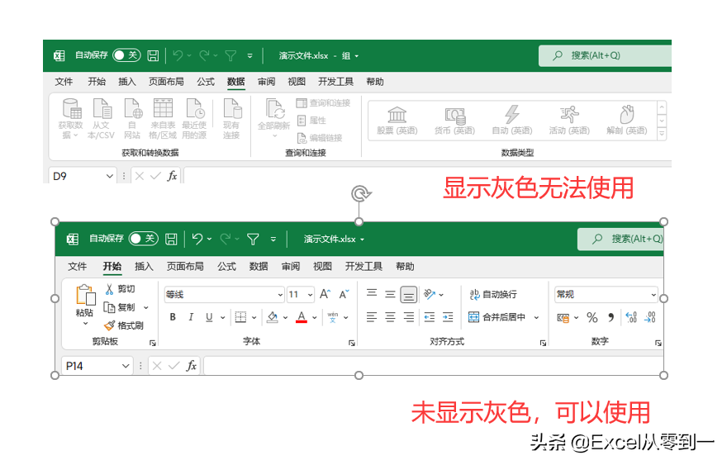Click 属性 in the queries group
The height and width of the screenshot is (465, 727).
311,121
